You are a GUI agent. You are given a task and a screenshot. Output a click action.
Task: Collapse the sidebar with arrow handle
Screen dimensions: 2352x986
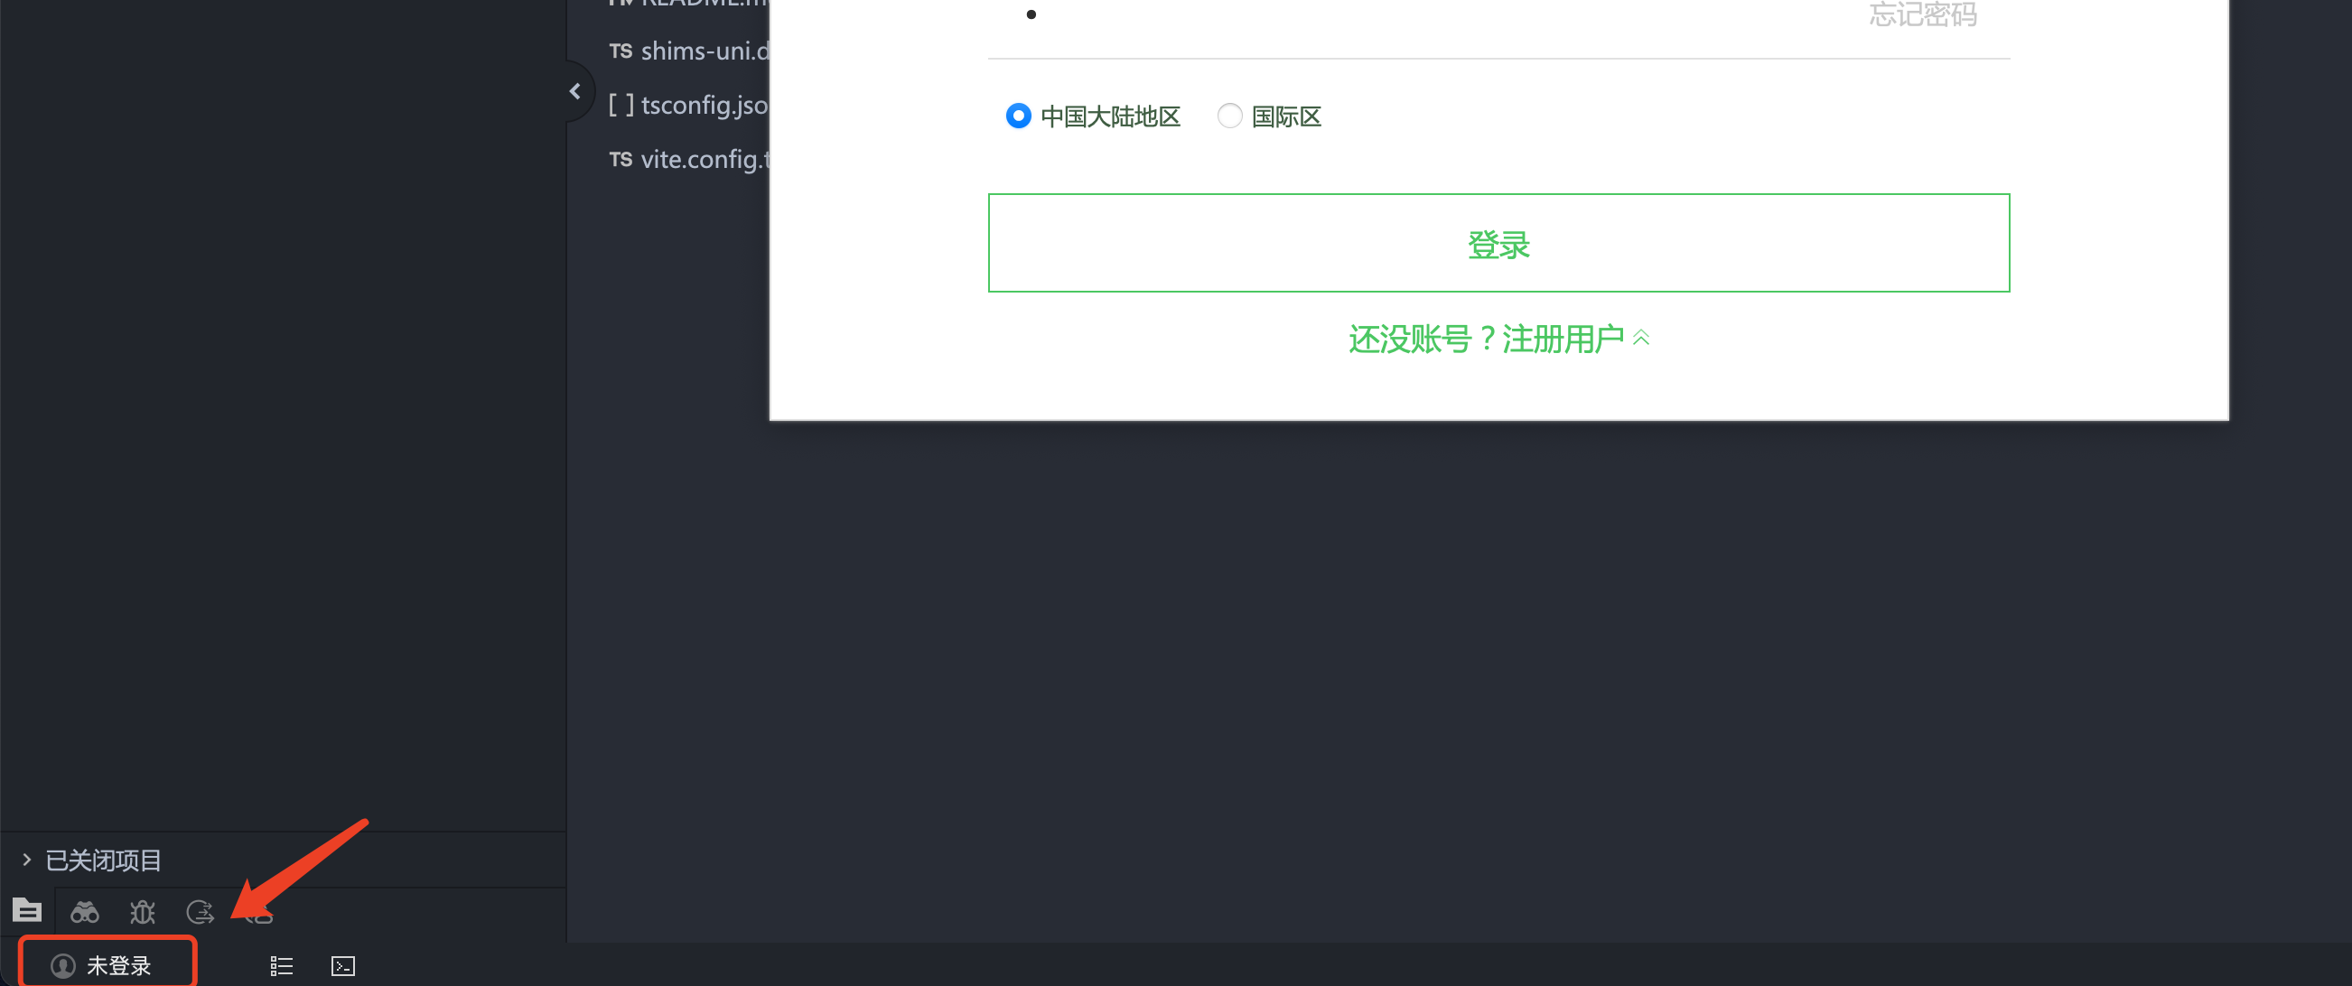coord(574,91)
